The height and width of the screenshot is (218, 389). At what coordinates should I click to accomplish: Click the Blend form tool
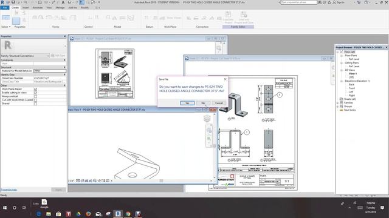coord(41,18)
